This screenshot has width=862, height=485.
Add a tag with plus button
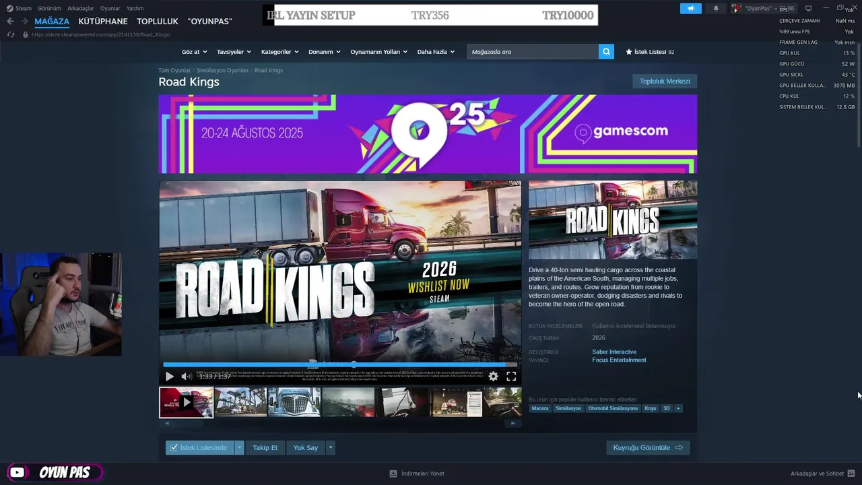pos(678,408)
